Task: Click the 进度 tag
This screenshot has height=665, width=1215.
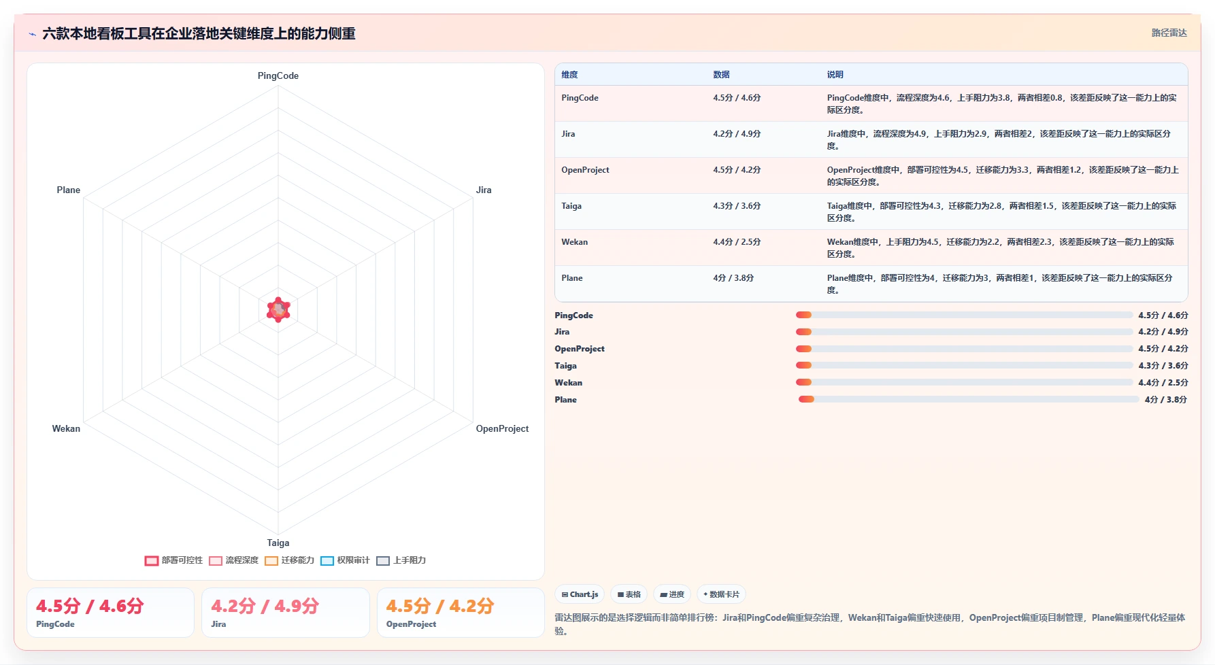Action: [672, 594]
